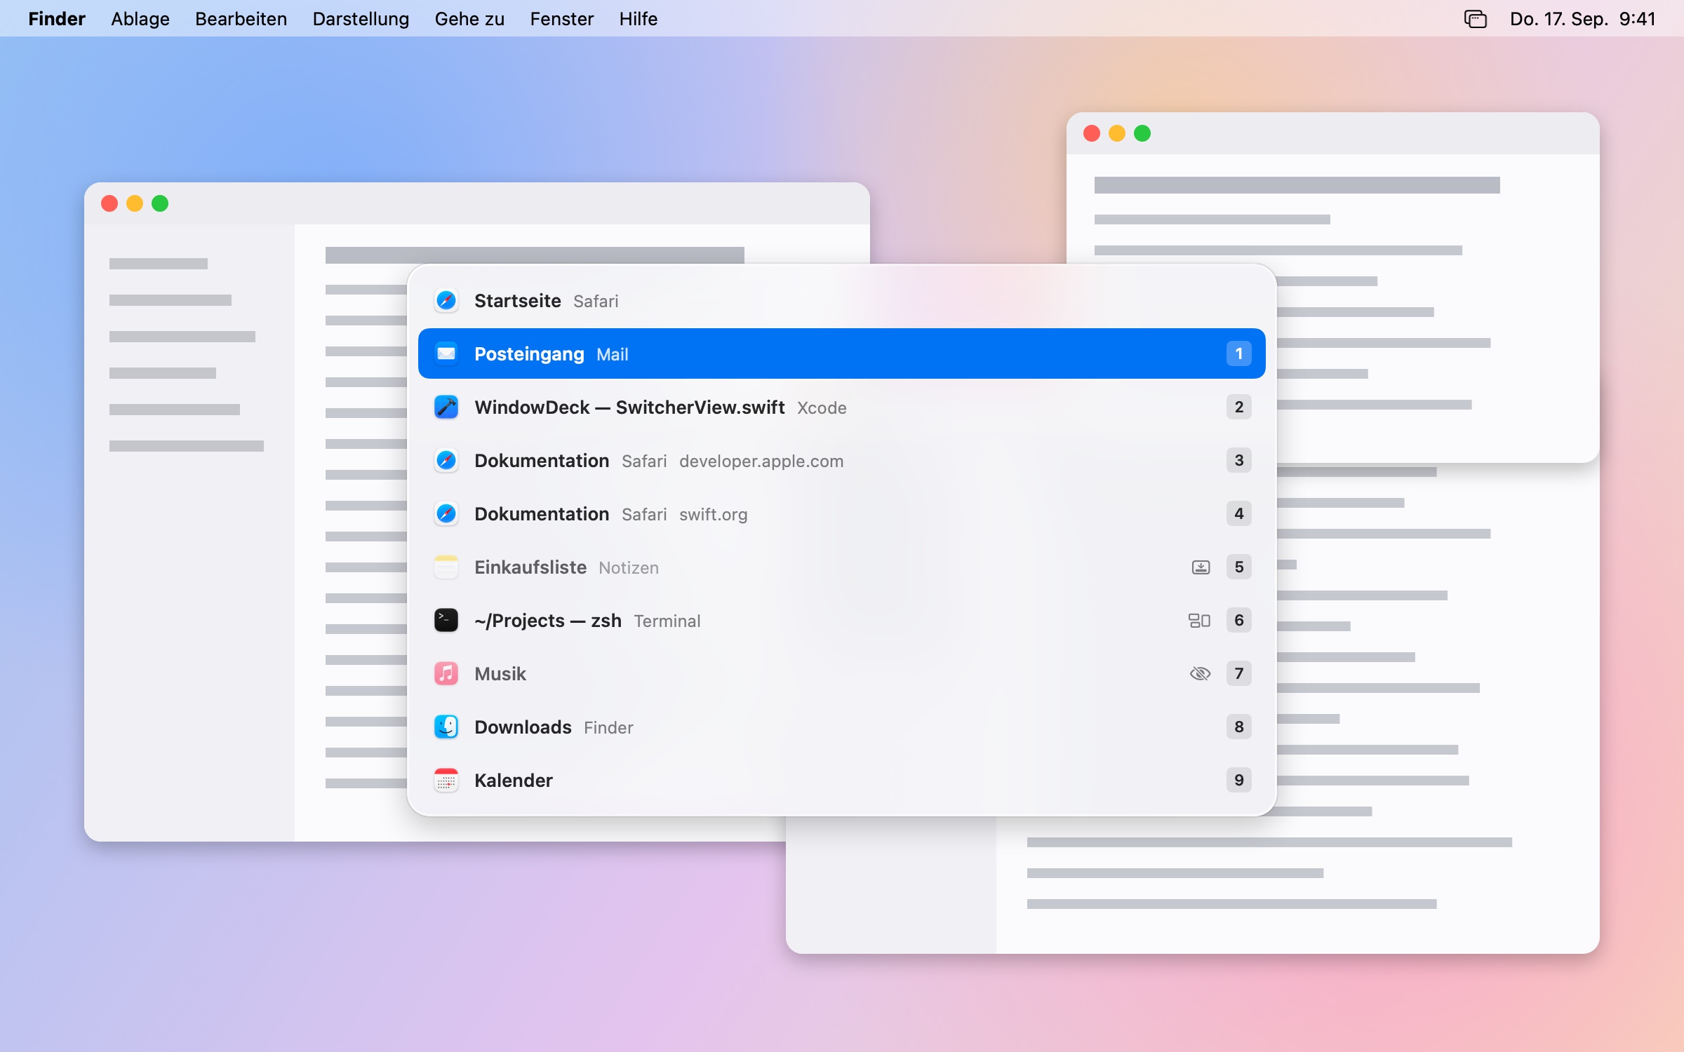Click the hidden eye icon in Musik row

pyautogui.click(x=1201, y=674)
